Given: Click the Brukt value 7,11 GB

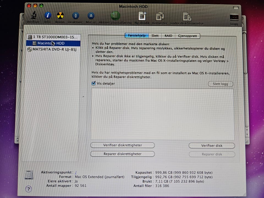Looking at the screenshot, I should 180,181.
